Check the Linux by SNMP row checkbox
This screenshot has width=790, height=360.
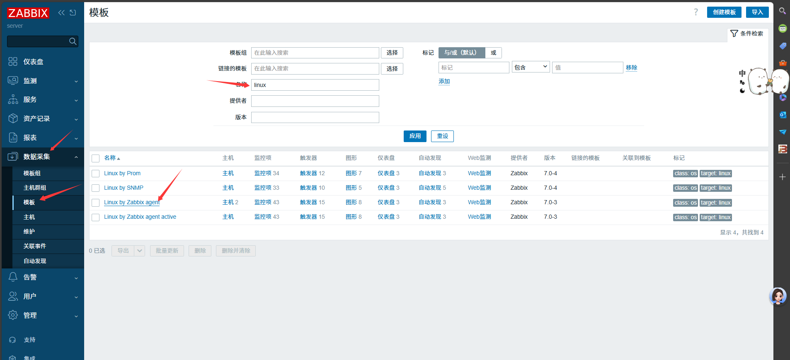click(96, 188)
